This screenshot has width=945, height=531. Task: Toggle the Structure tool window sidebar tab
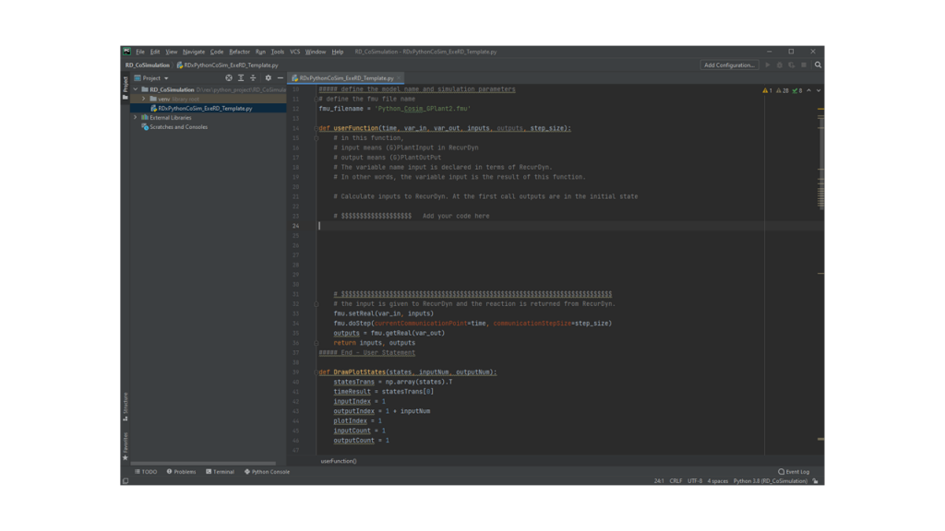(126, 407)
